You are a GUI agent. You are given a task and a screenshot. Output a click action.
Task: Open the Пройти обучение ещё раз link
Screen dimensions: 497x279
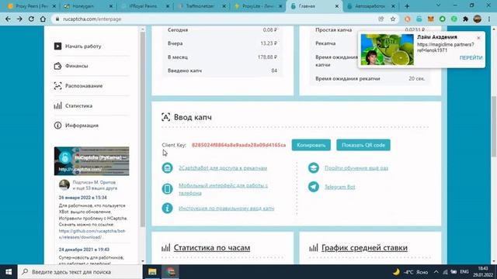356,168
